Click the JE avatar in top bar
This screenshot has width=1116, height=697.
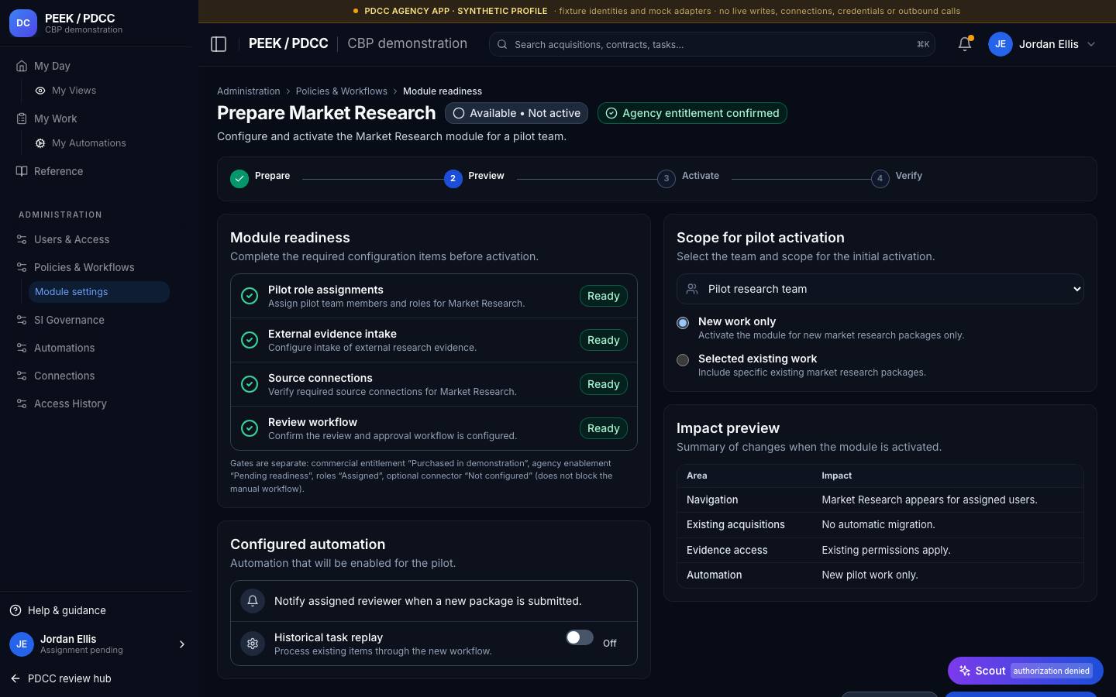[1001, 44]
